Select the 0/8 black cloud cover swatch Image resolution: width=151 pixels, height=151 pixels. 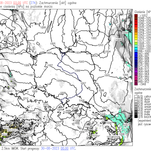(136, 117)
